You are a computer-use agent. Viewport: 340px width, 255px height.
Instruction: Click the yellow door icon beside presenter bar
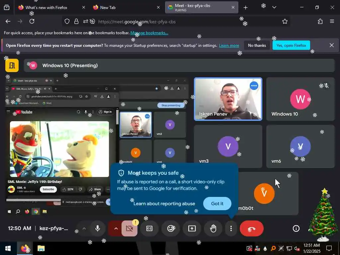point(12,65)
